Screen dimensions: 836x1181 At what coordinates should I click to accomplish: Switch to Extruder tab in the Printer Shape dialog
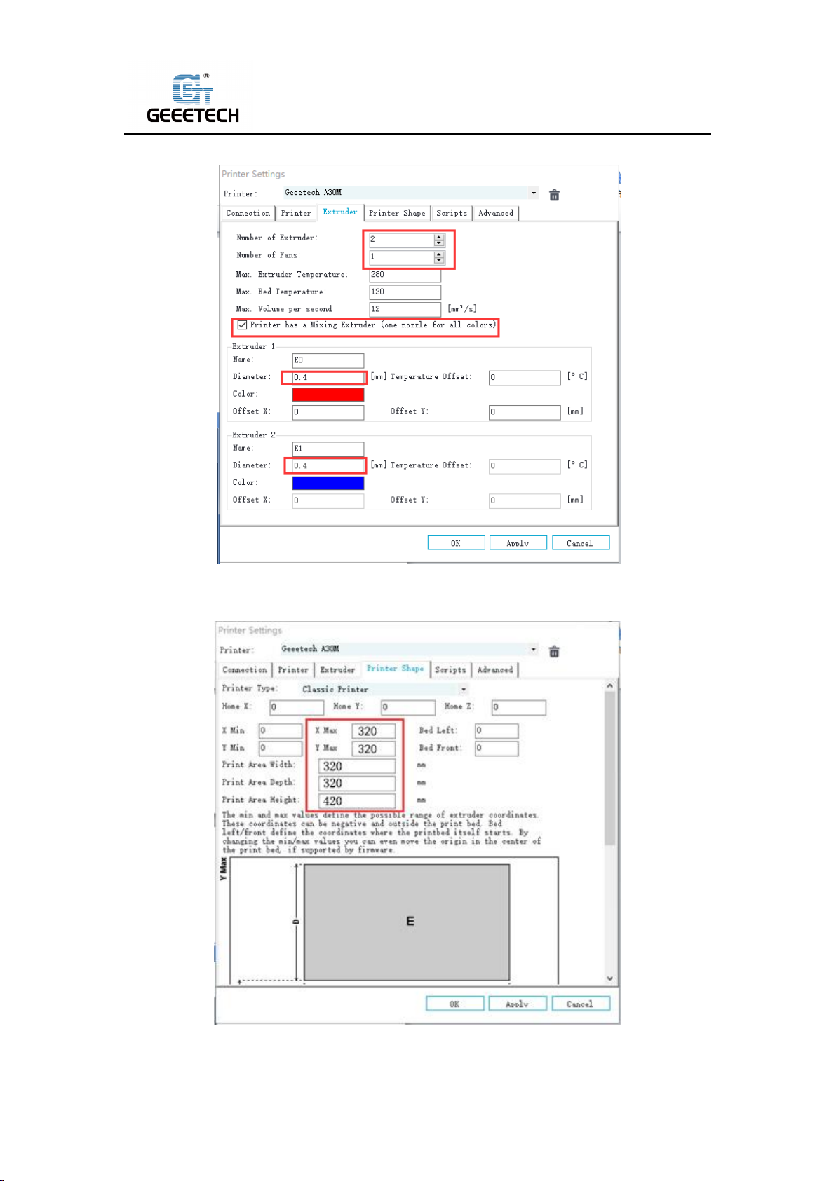click(x=337, y=670)
